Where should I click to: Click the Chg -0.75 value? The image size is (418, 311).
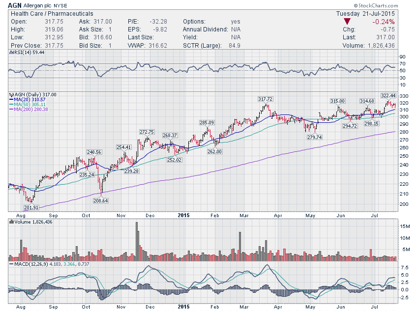click(388, 29)
